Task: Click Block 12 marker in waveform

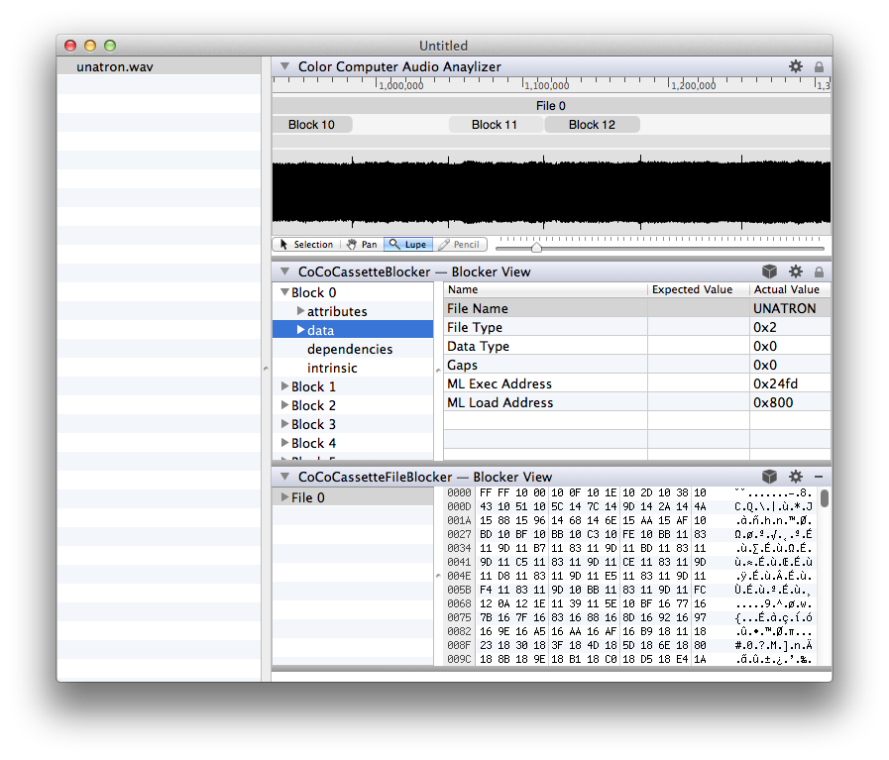Action: click(592, 125)
